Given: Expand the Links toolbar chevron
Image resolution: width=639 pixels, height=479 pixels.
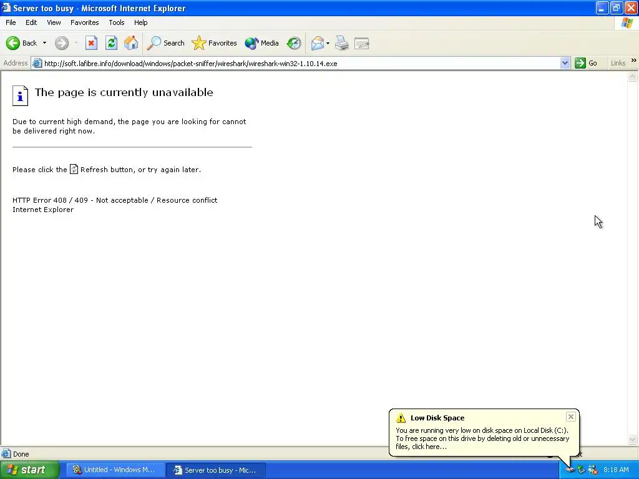Looking at the screenshot, I should tap(634, 60).
